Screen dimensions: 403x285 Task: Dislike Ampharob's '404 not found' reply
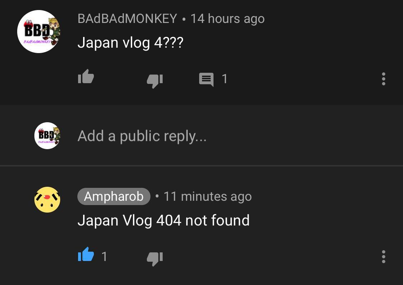(x=155, y=259)
